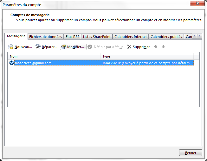This screenshot has width=207, height=161.
Task: Switch to Listes SharePoint tab
Action: [97, 37]
